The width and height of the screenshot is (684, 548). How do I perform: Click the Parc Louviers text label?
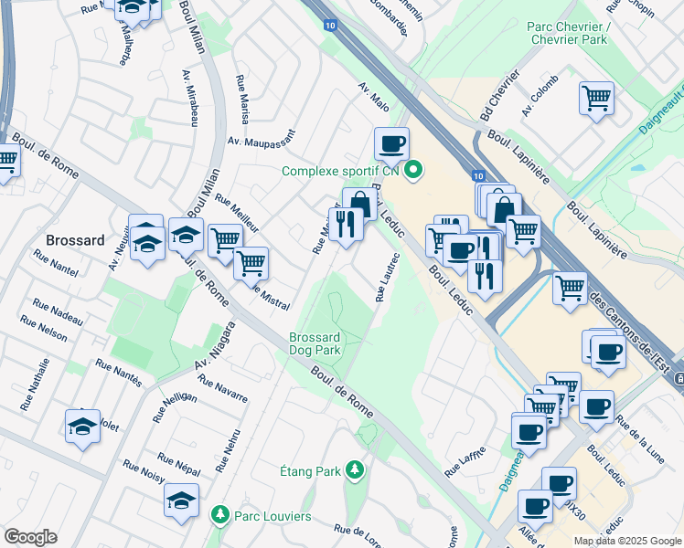tap(273, 516)
